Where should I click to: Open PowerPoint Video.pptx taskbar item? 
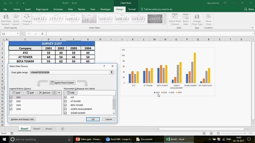88,139
